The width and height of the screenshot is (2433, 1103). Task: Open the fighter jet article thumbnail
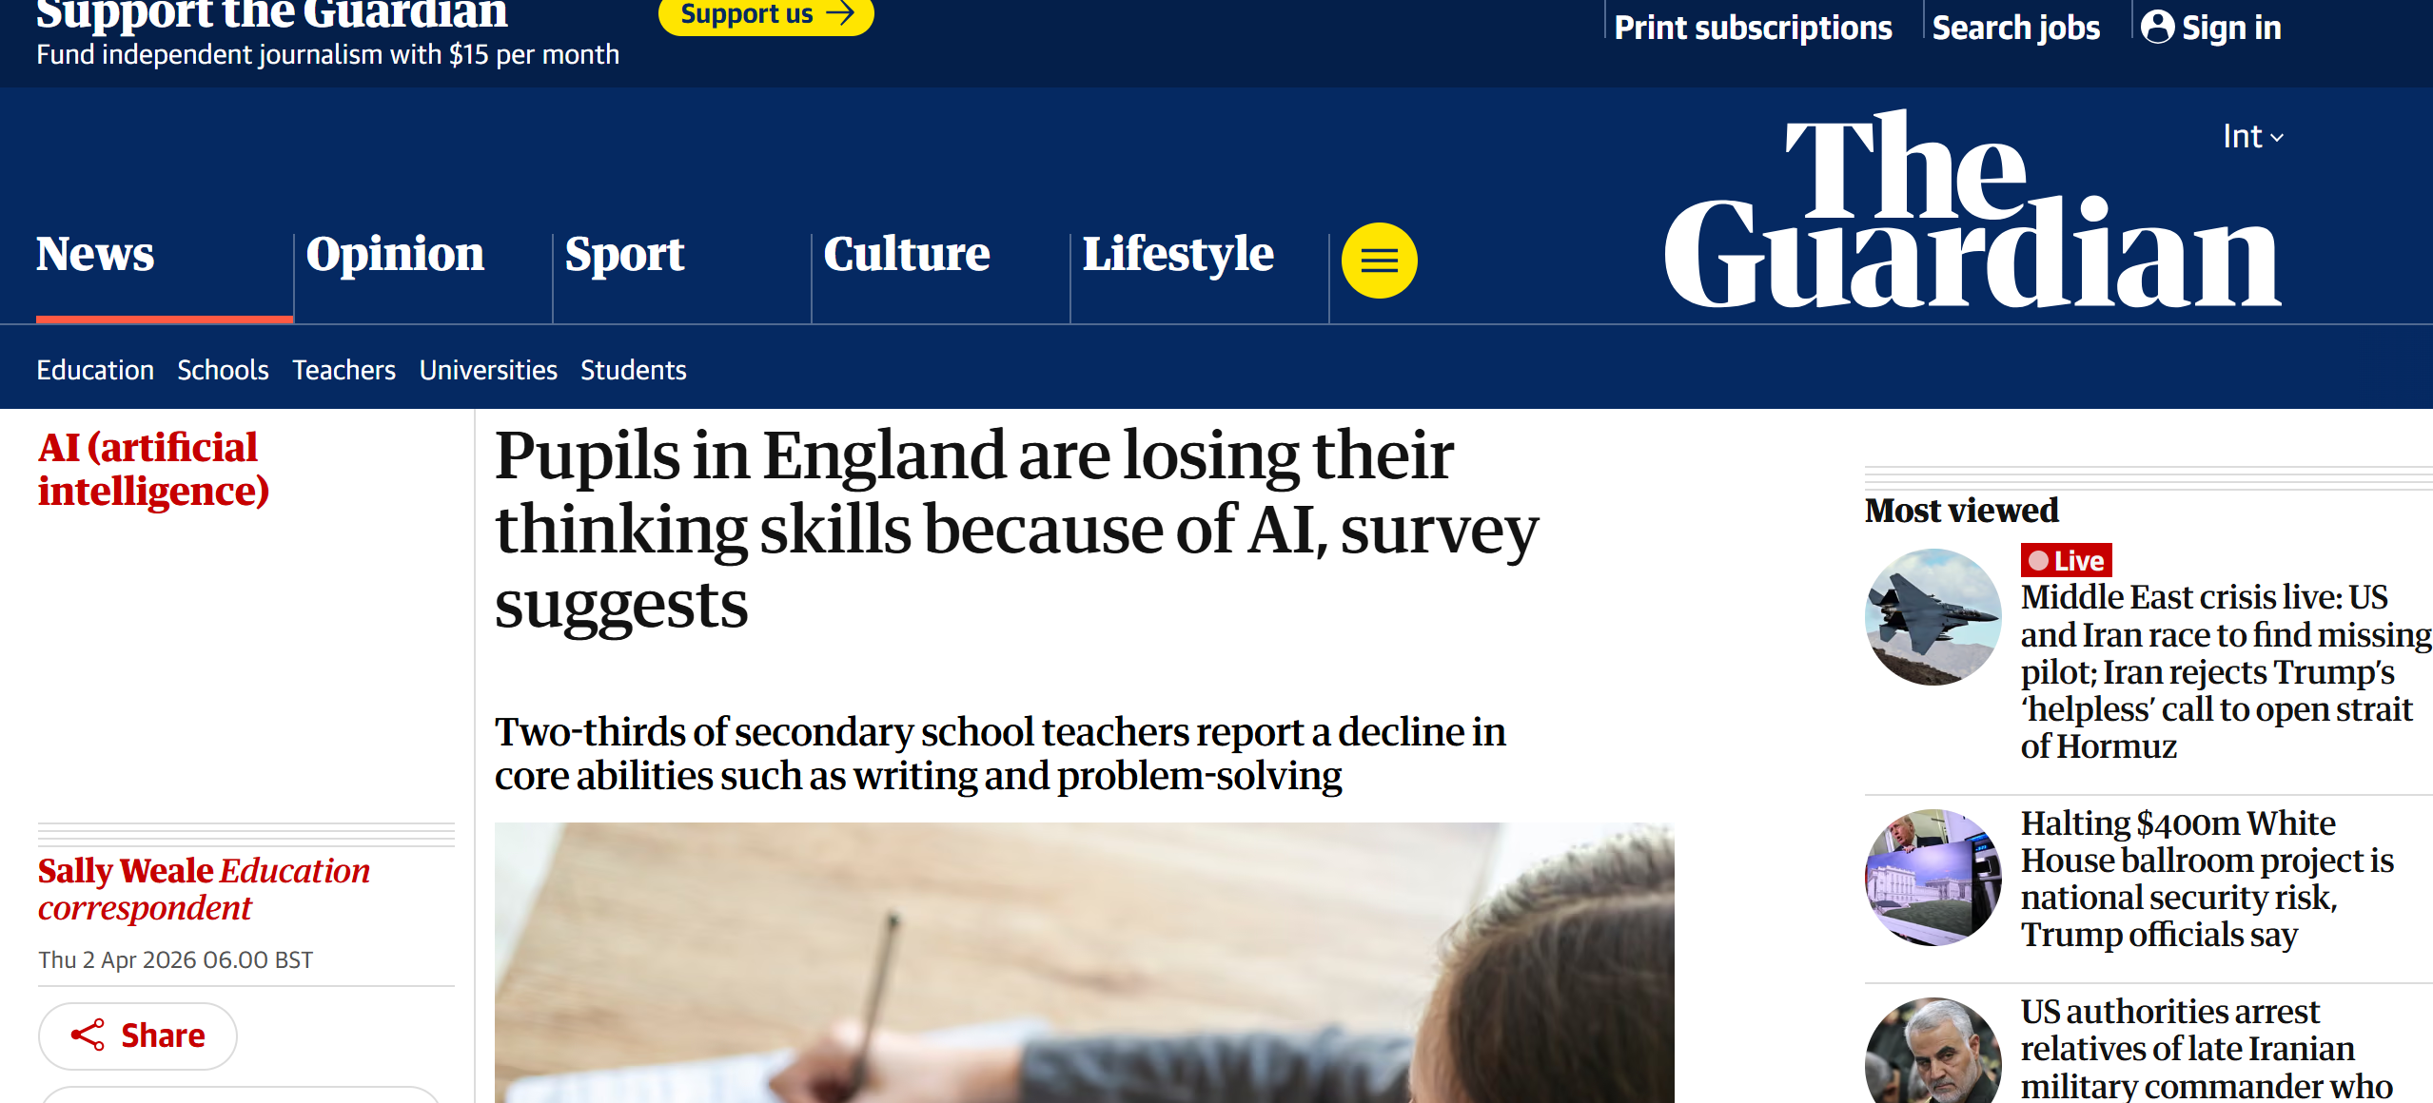pyautogui.click(x=1933, y=617)
